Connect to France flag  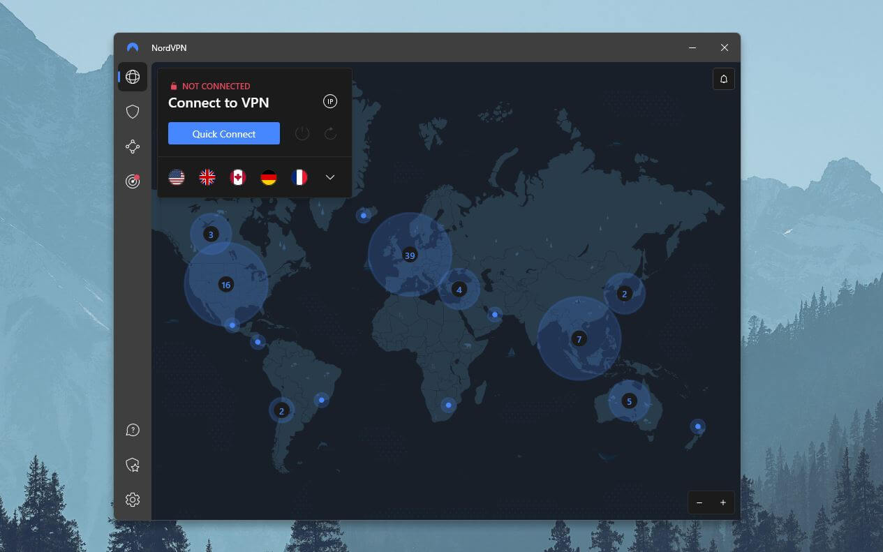tap(299, 177)
